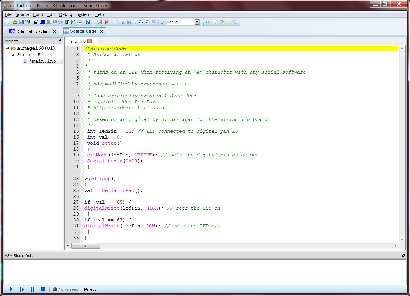Collapse the Source Files tree branch
410x296 pixels.
(13, 54)
